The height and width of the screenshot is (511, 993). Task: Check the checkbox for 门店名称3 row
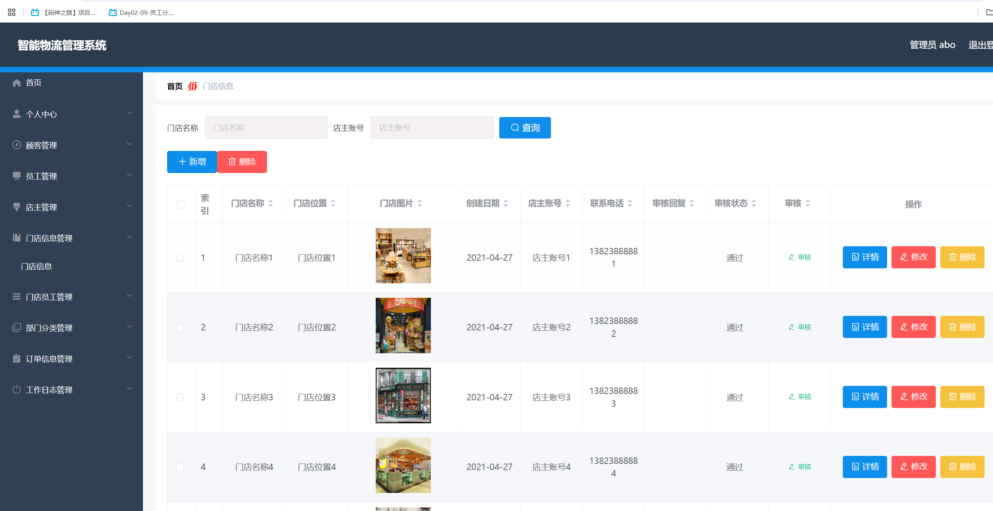[180, 397]
